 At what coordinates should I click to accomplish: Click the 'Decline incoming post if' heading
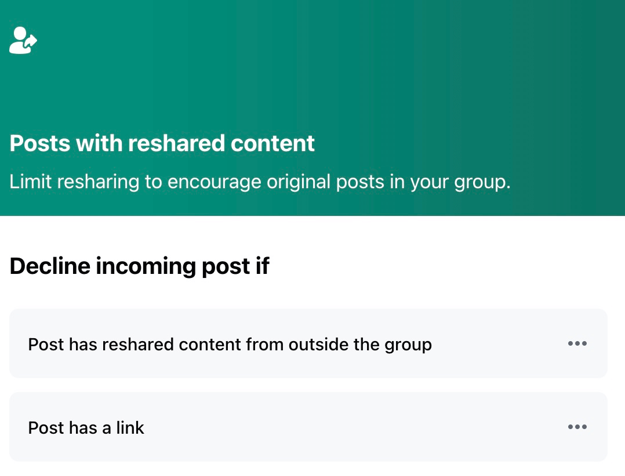coord(140,266)
